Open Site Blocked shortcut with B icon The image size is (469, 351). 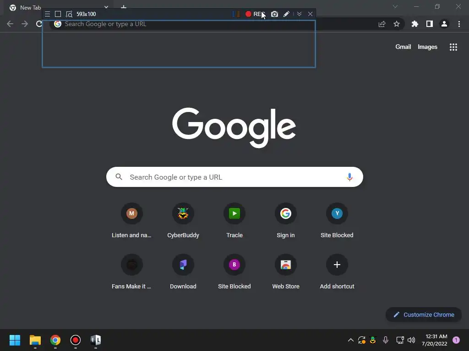click(234, 272)
